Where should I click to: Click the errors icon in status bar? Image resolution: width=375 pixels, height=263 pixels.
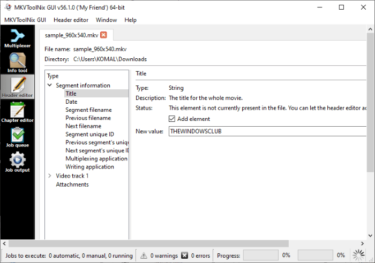point(185,256)
